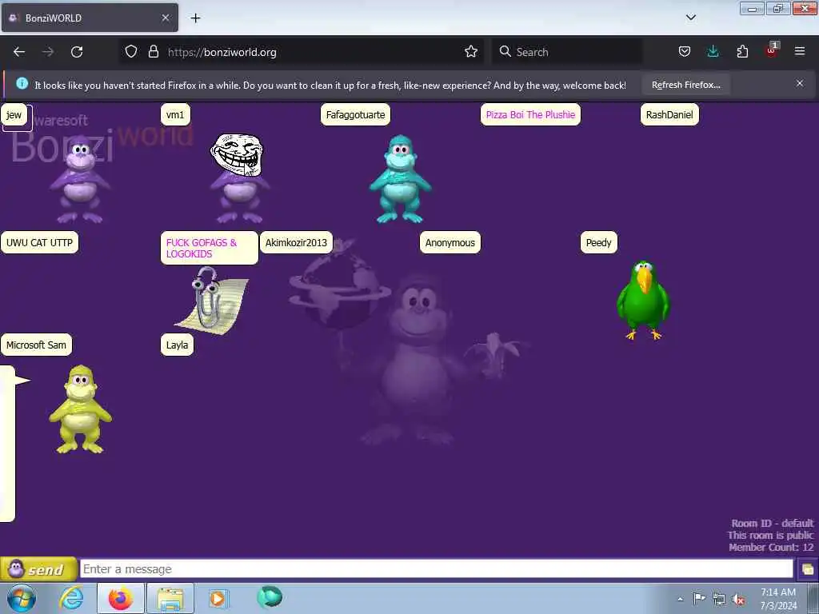
Task: Open Firefox hamburger menu
Action: coord(800,51)
